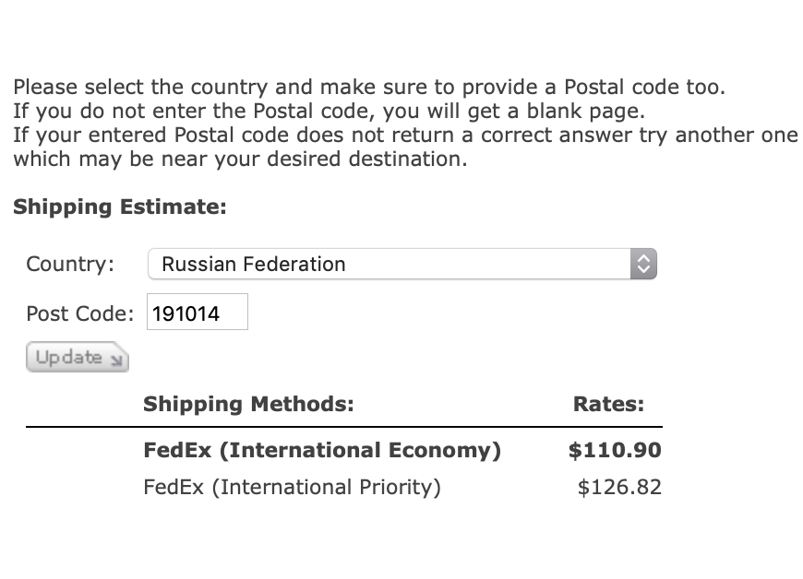Click the Post Code input field
Image resolution: width=803 pixels, height=579 pixels.
[198, 313]
